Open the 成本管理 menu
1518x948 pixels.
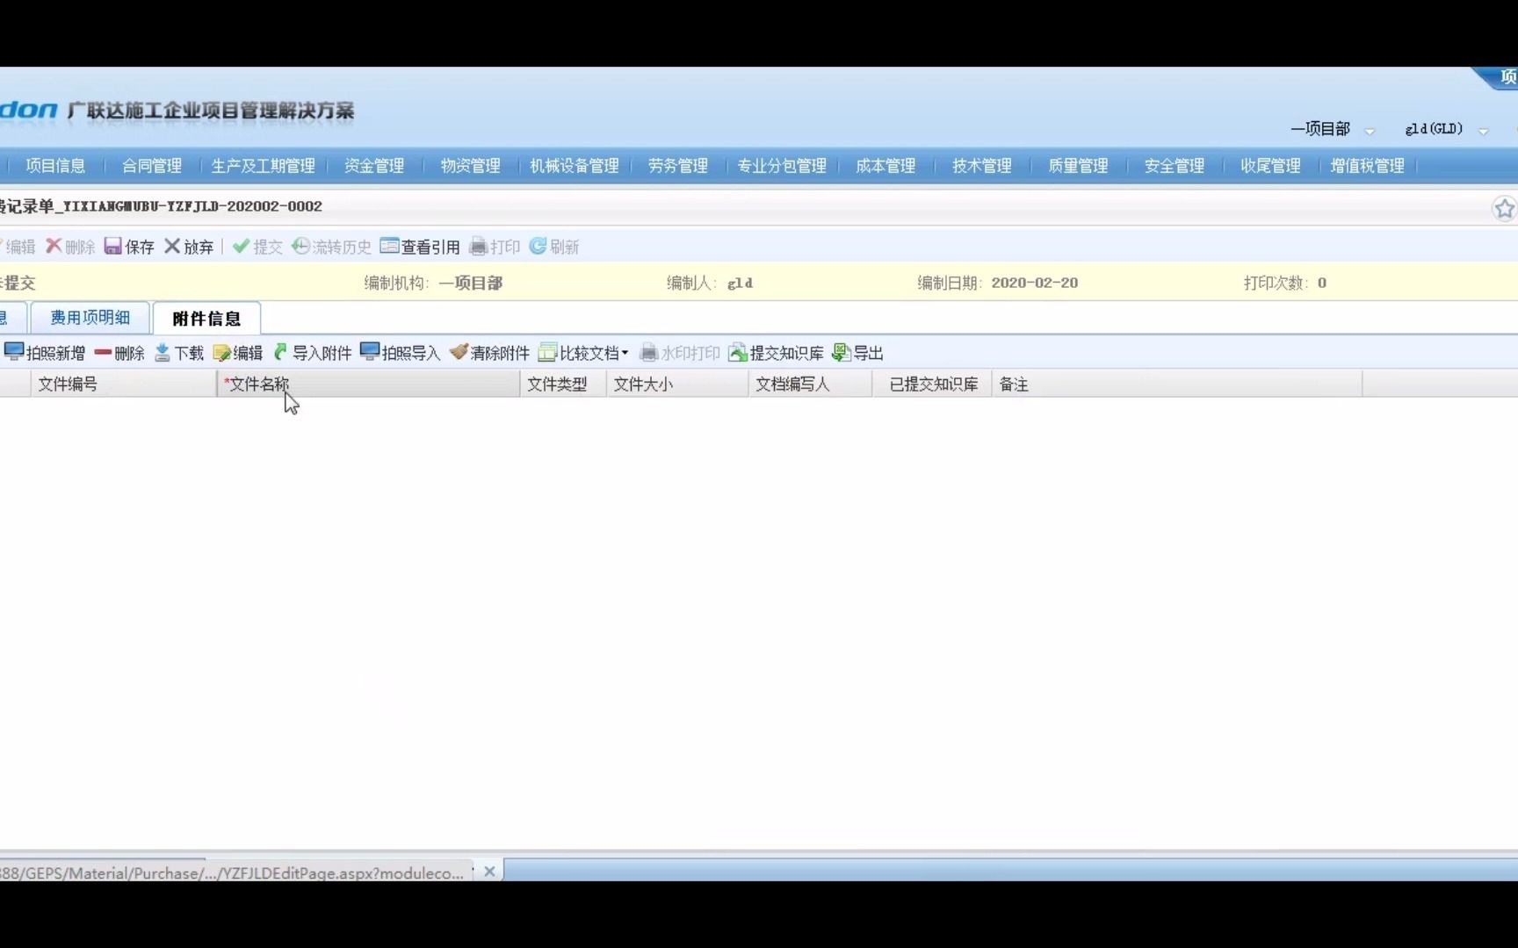tap(885, 166)
